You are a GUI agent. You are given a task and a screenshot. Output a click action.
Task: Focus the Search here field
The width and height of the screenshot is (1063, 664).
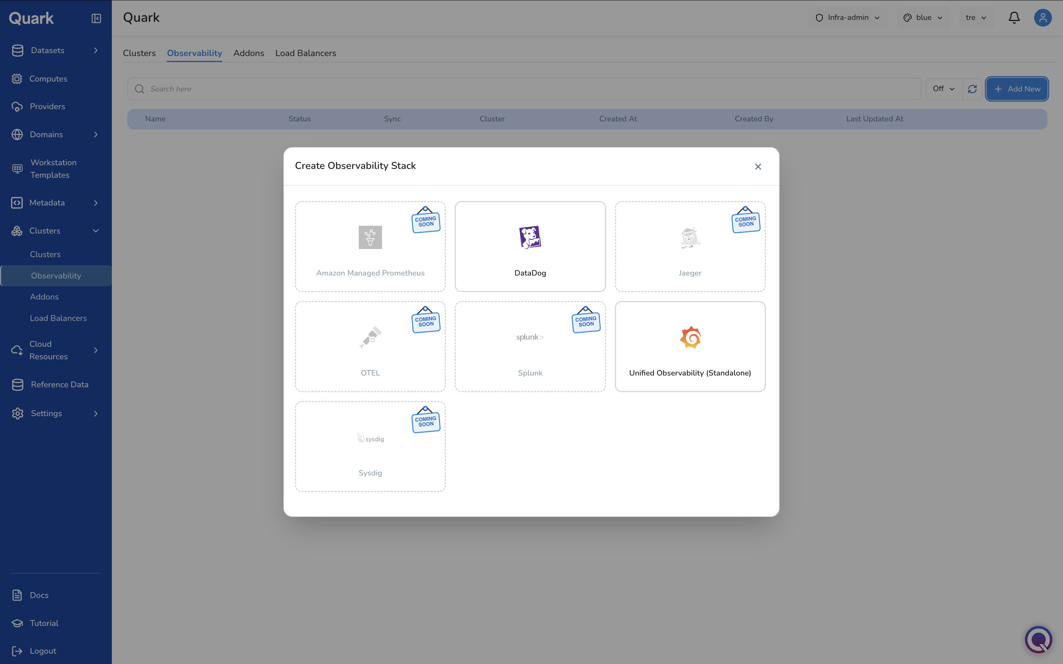[524, 89]
